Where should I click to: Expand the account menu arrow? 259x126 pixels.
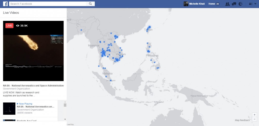[x=255, y=4]
